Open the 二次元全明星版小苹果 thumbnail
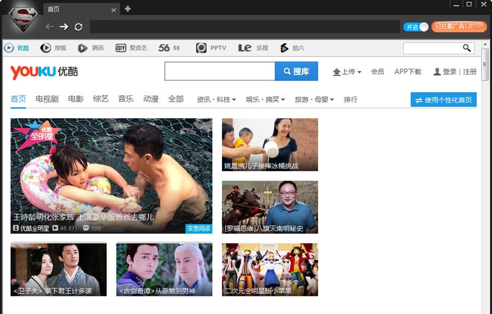492x314 pixels. (x=270, y=269)
